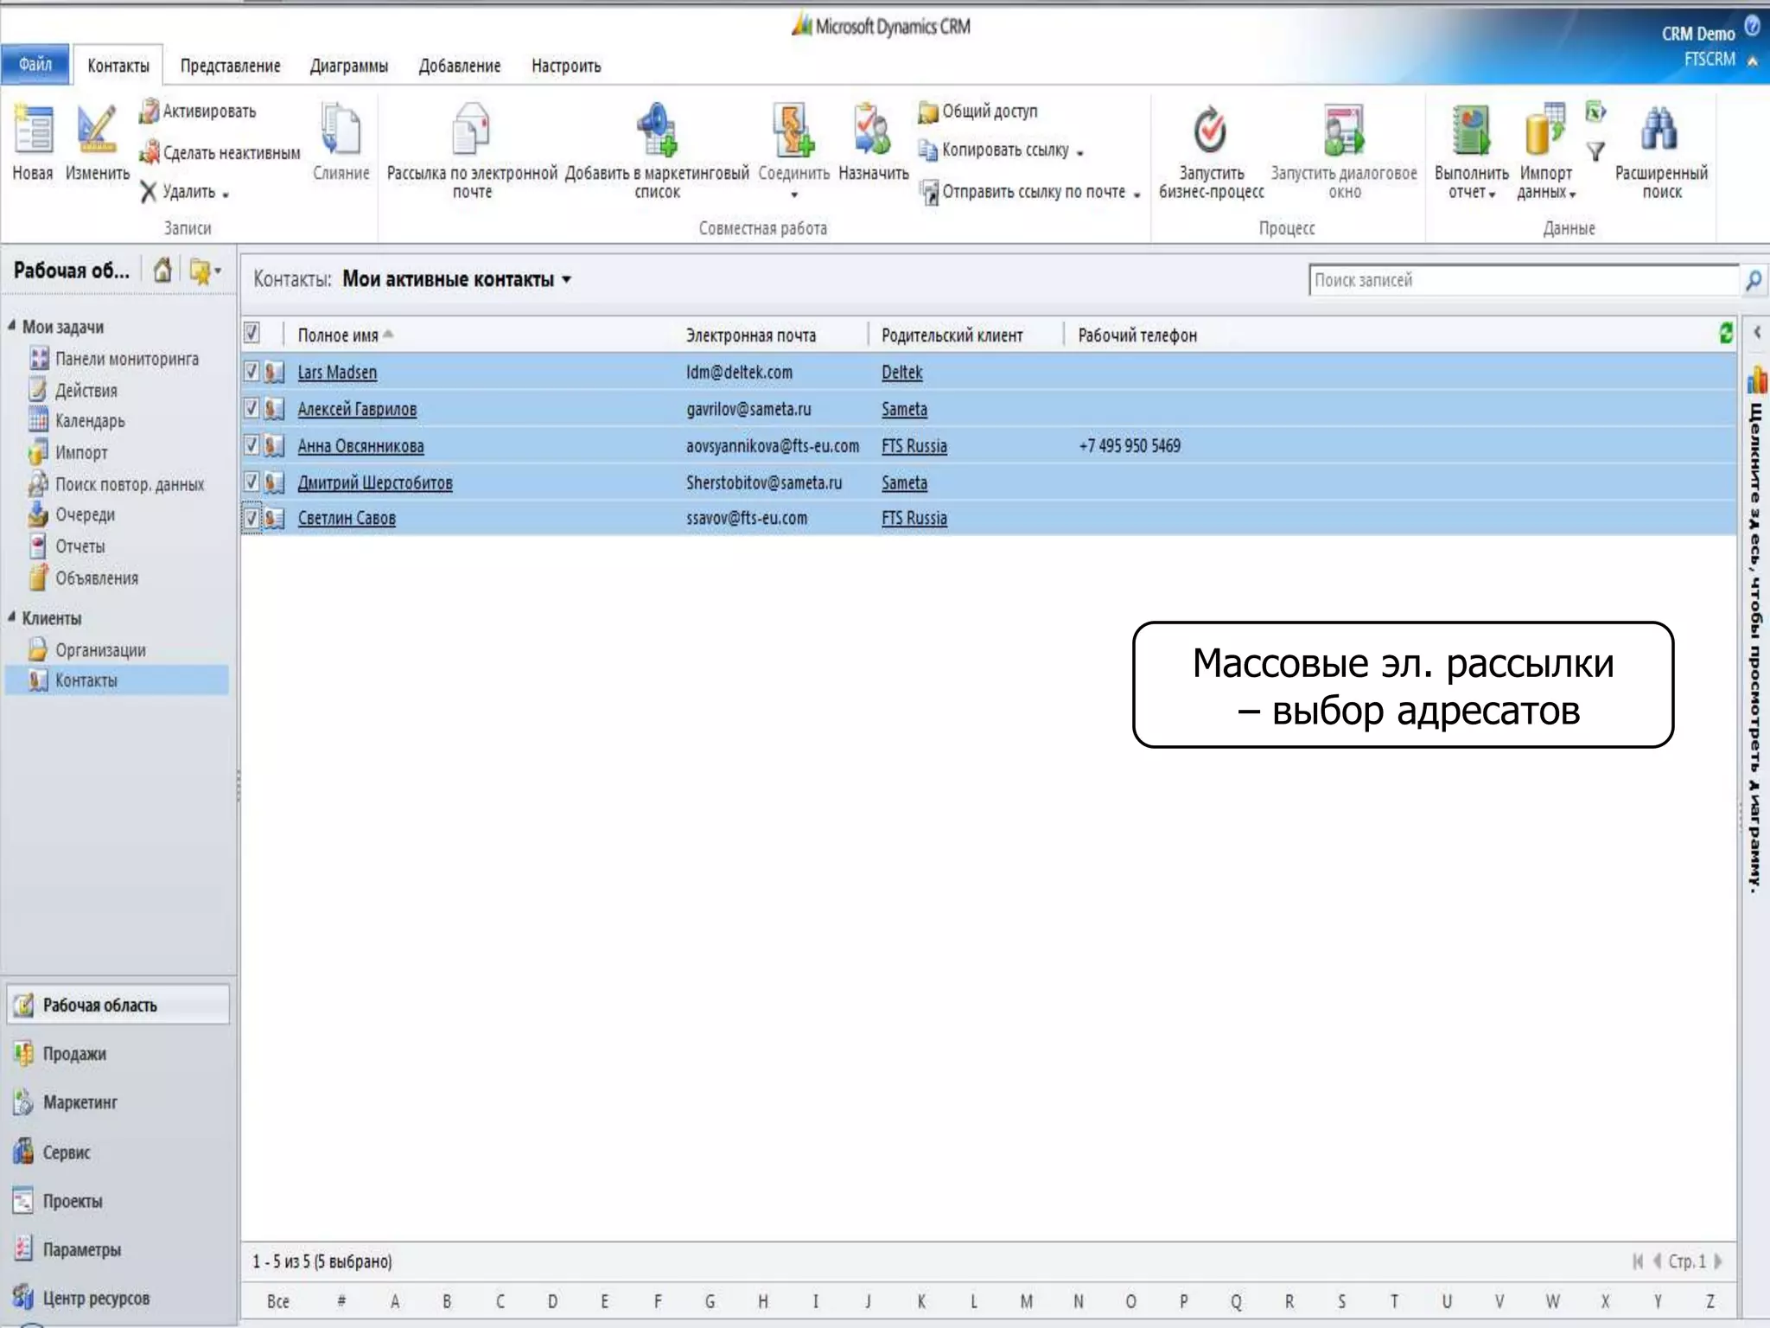Open the Файл tab

click(35, 65)
